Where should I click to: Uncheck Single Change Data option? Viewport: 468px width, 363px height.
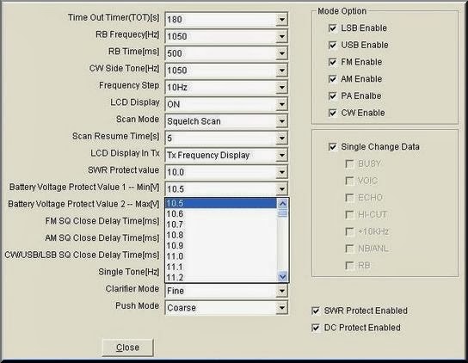pos(332,147)
